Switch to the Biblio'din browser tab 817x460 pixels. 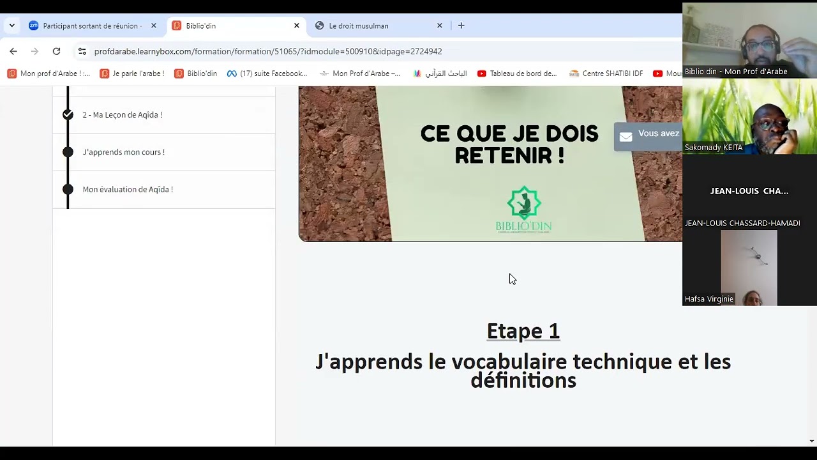tap(236, 26)
